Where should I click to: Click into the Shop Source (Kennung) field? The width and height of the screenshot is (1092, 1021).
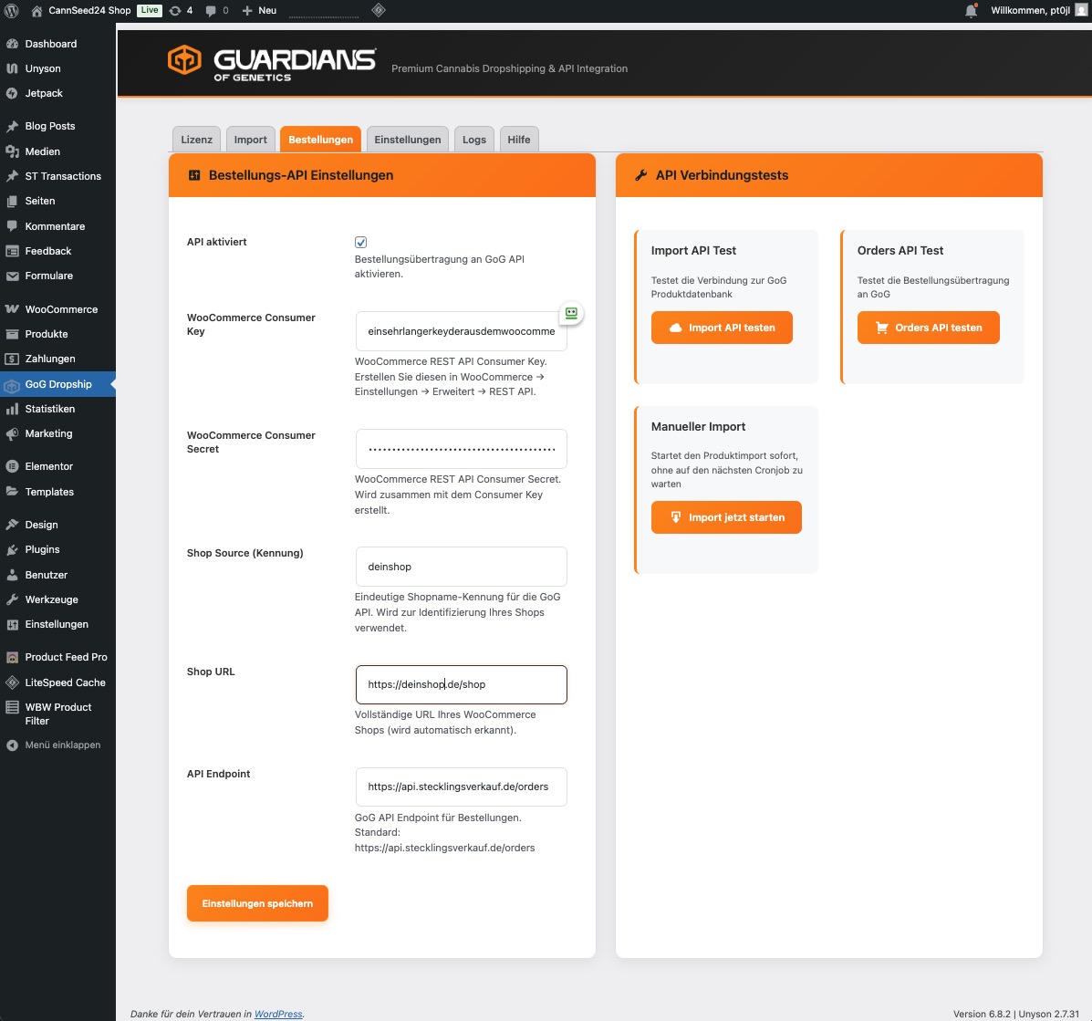point(461,567)
